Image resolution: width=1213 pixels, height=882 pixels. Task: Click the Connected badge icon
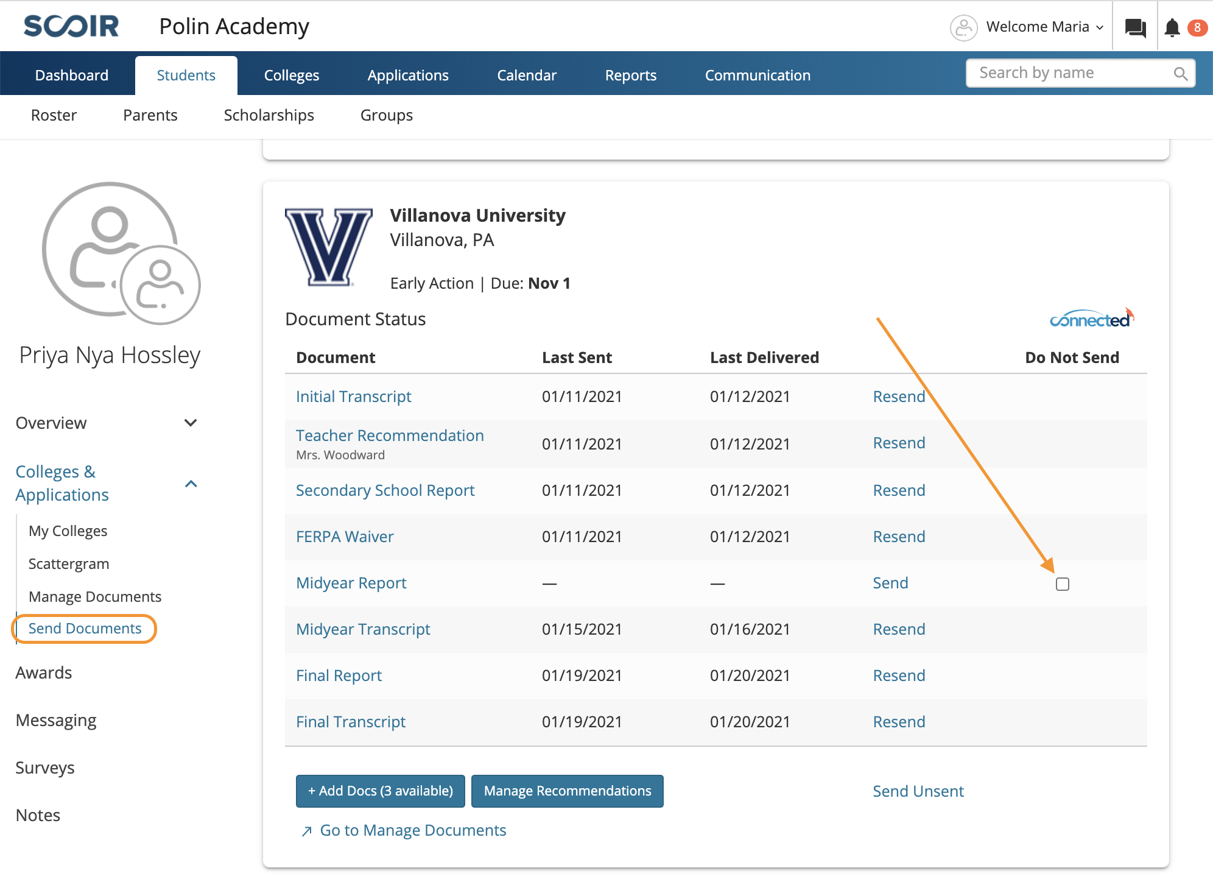(x=1092, y=318)
